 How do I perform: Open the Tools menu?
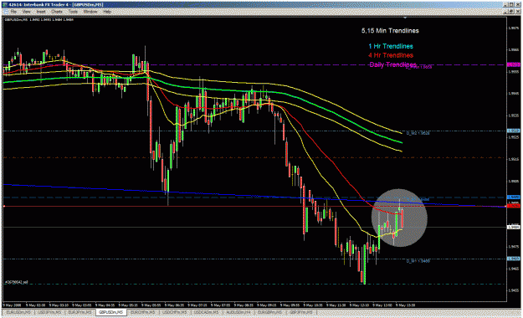pos(73,12)
